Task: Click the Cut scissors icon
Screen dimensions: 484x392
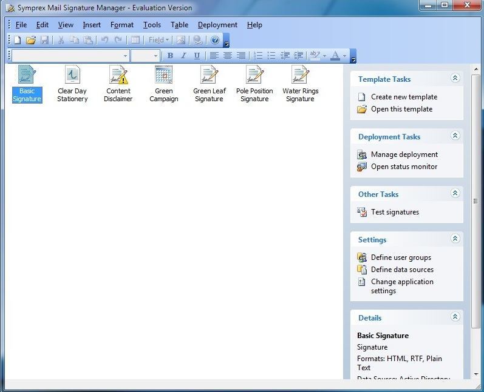Action: [x=61, y=40]
